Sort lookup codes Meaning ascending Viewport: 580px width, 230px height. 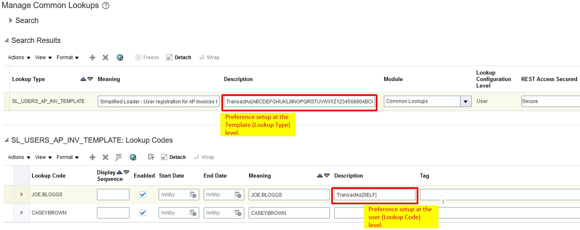tap(320, 176)
